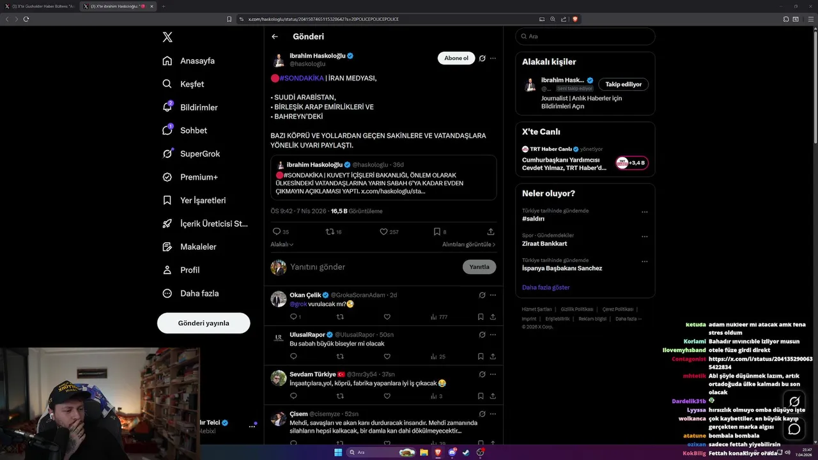
Task: Repost UlusalRapor's reply
Action: tap(340, 356)
